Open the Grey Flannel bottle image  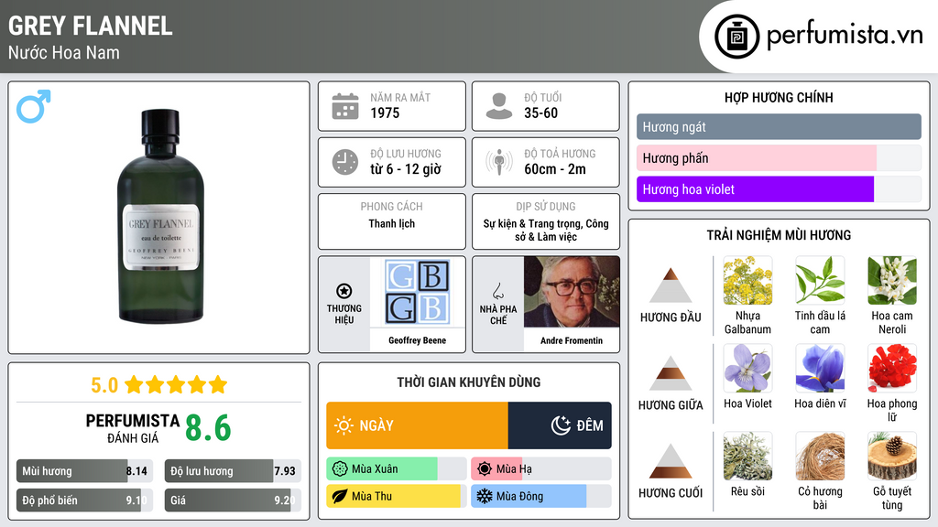[x=160, y=216]
